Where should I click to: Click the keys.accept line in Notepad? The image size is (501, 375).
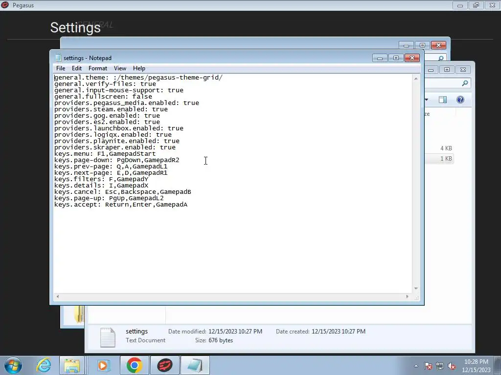[x=121, y=205]
